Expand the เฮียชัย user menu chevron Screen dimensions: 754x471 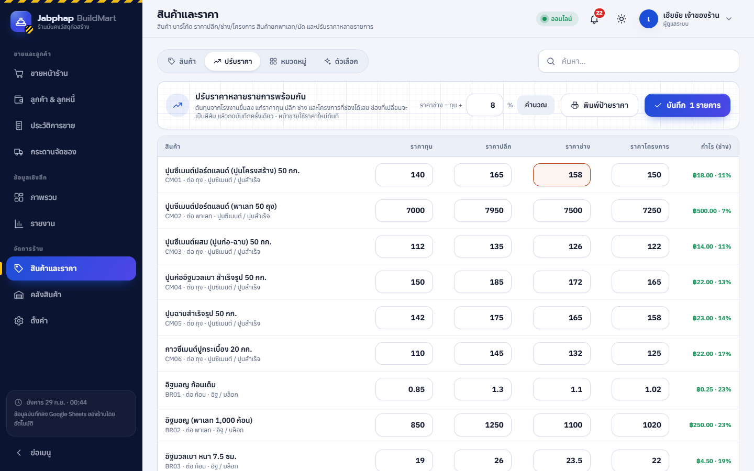tap(729, 19)
